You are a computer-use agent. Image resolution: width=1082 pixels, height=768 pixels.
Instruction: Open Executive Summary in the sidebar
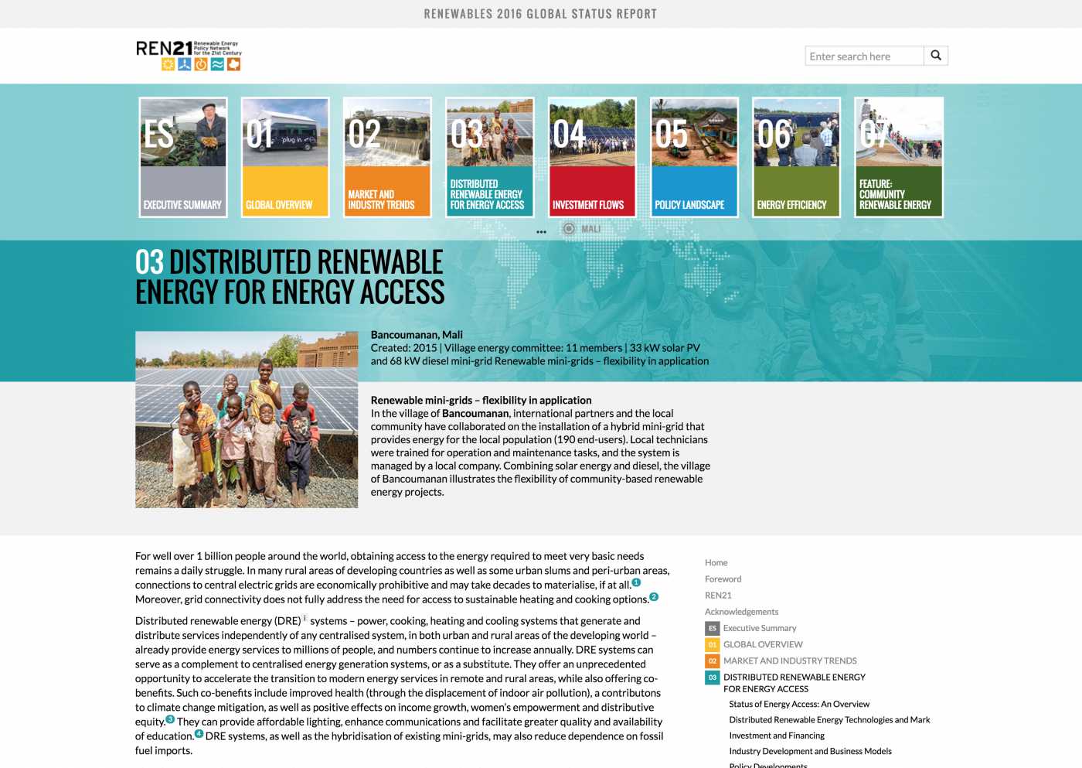click(760, 628)
